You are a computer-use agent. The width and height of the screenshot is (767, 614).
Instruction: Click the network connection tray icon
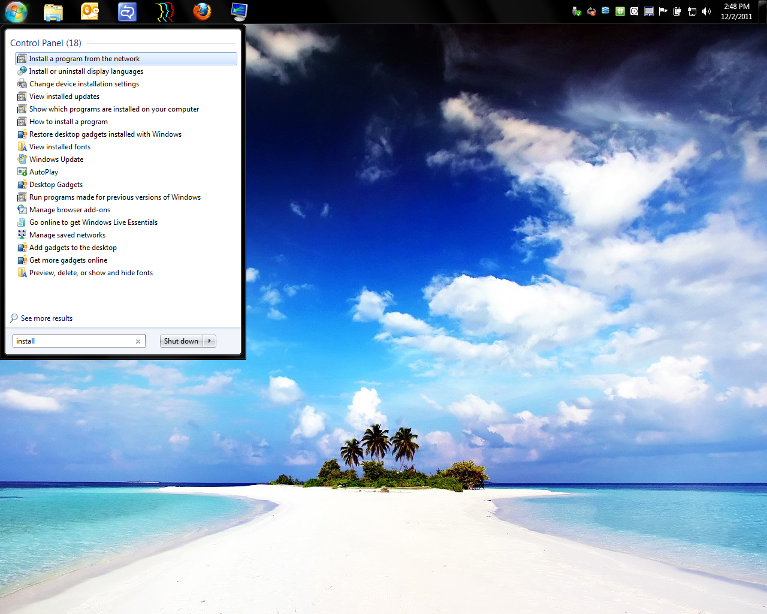(x=692, y=11)
